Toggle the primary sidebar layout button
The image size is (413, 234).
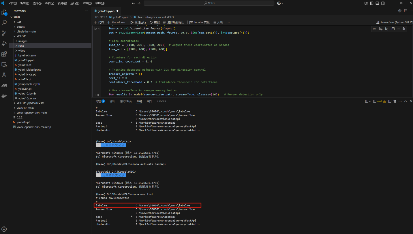tap(371, 3)
